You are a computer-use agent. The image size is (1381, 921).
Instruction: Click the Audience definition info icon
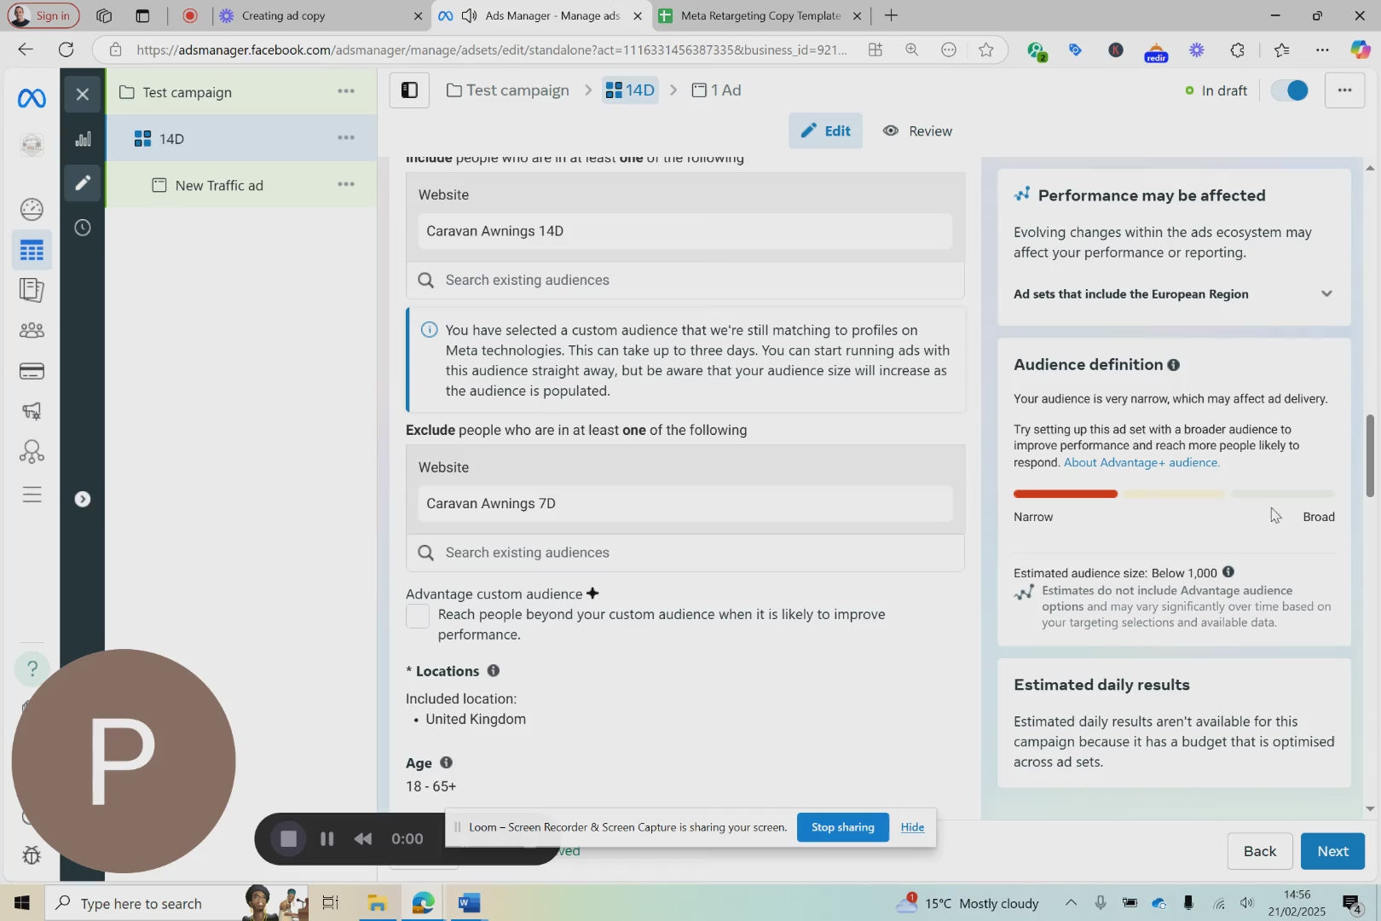pos(1174,365)
